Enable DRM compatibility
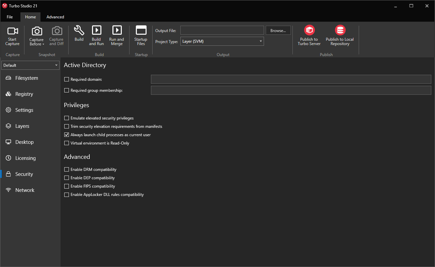Image resolution: width=435 pixels, height=267 pixels. click(x=66, y=169)
